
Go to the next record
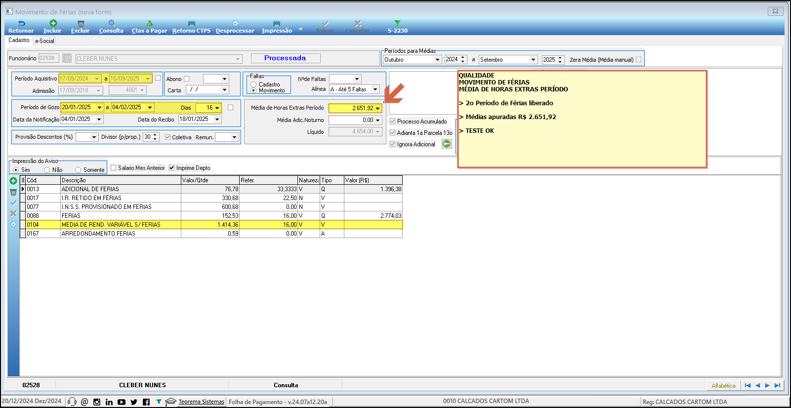click(767, 385)
